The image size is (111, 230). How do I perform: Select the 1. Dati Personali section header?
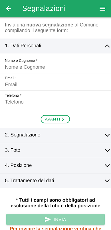coord(55,46)
